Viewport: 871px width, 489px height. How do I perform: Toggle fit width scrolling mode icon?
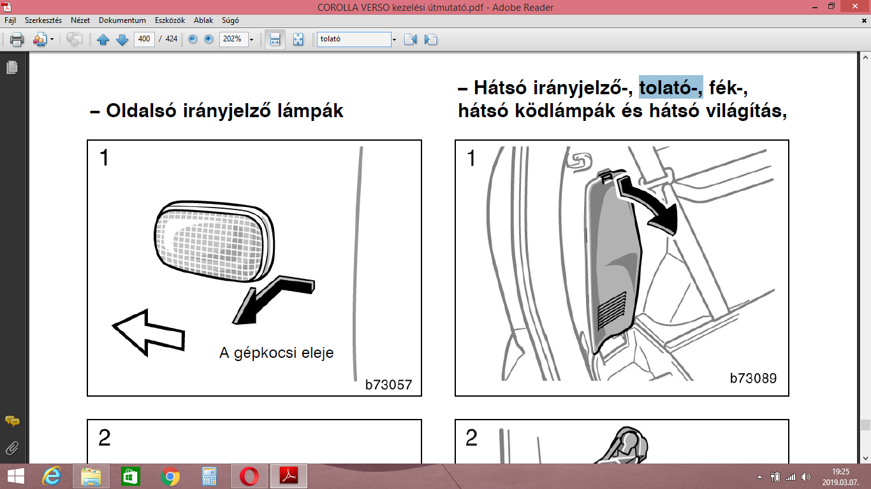(x=275, y=39)
